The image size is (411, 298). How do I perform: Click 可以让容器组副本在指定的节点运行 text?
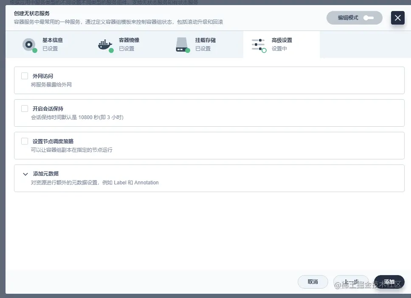(72, 150)
